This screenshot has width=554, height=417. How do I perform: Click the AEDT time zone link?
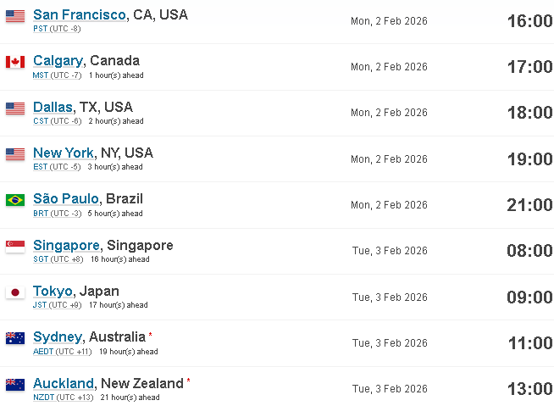pos(43,352)
